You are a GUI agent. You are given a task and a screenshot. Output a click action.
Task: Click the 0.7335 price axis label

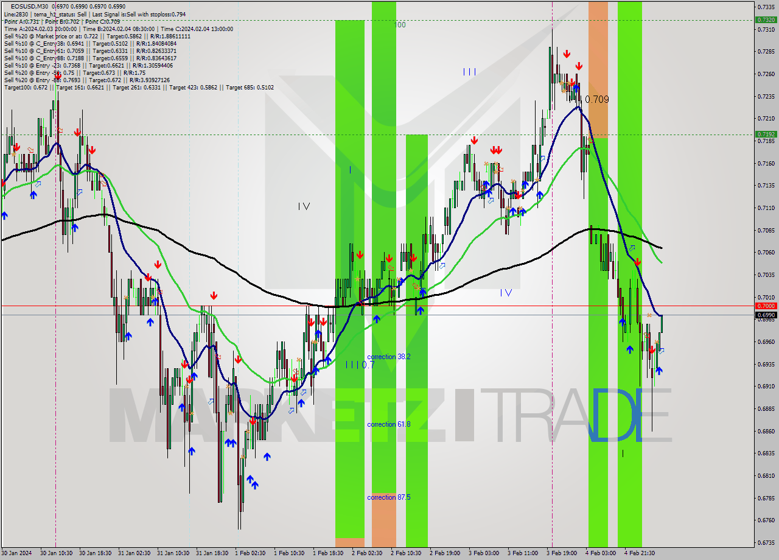(765, 7)
